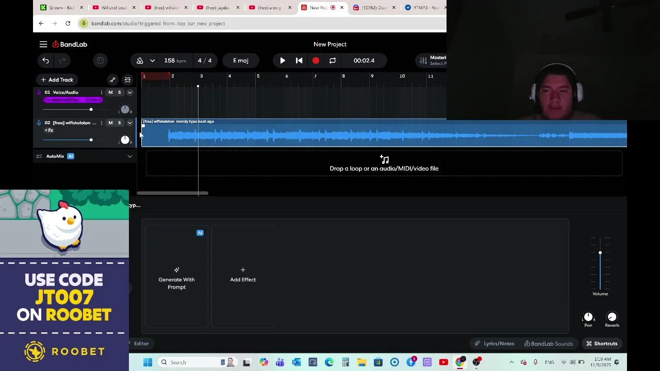This screenshot has height=371, width=660.
Task: Click the Reverb knob in effects panel
Action: [612, 317]
